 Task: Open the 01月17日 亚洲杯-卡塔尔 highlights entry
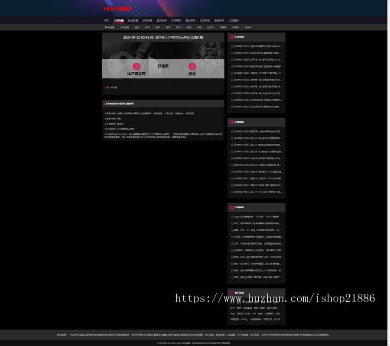258,179
